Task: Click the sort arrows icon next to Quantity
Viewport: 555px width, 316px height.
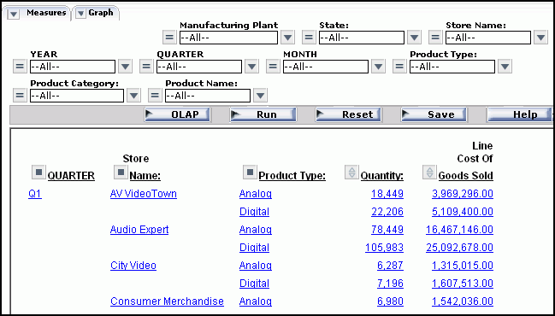Action: tap(351, 173)
